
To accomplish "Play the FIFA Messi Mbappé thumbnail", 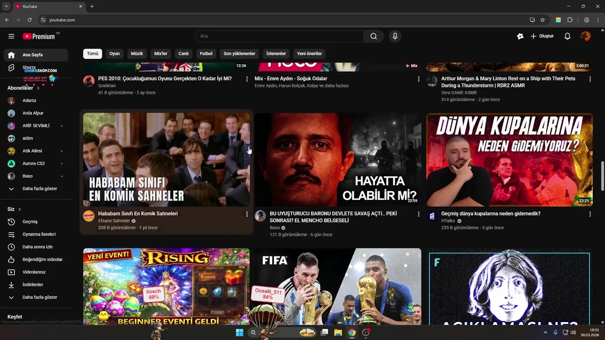I will [338, 286].
